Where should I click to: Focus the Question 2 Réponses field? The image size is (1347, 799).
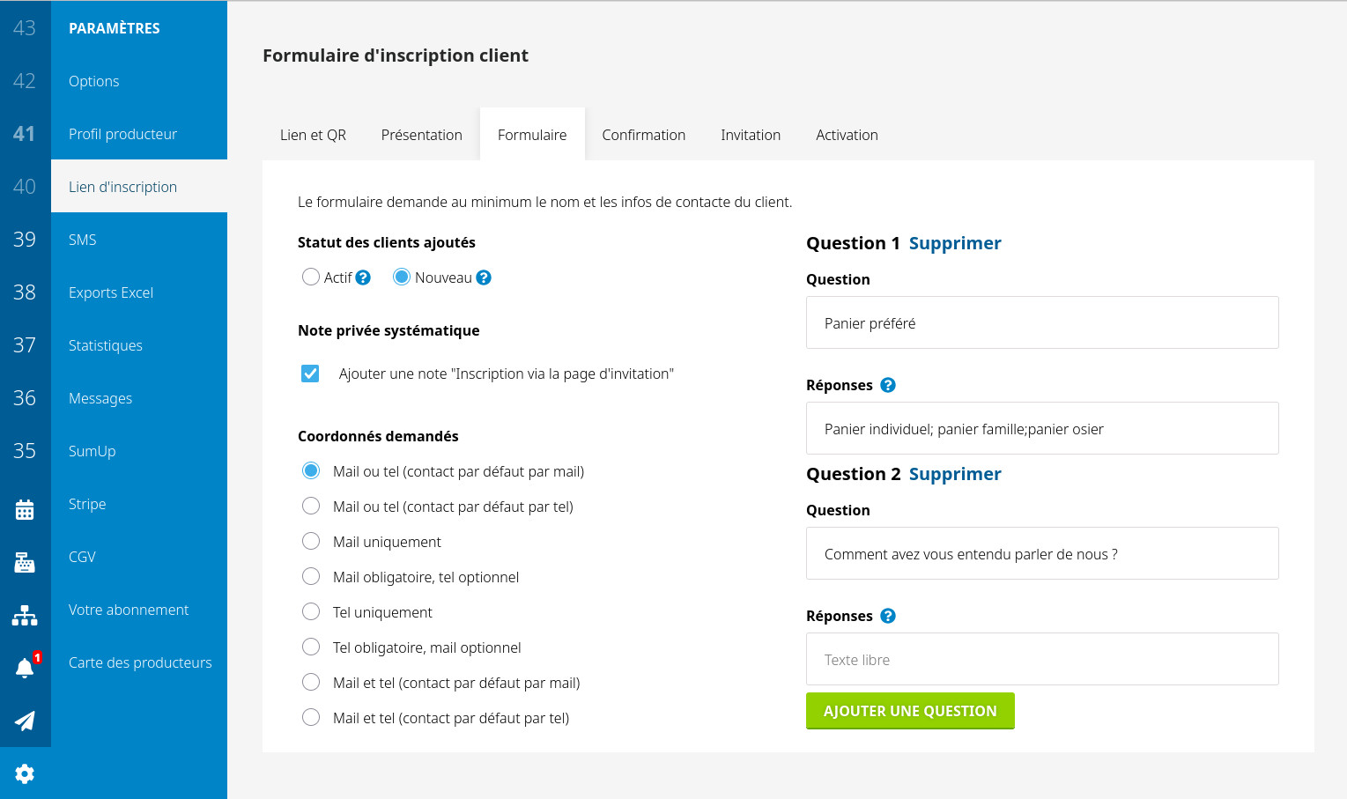tap(1042, 660)
